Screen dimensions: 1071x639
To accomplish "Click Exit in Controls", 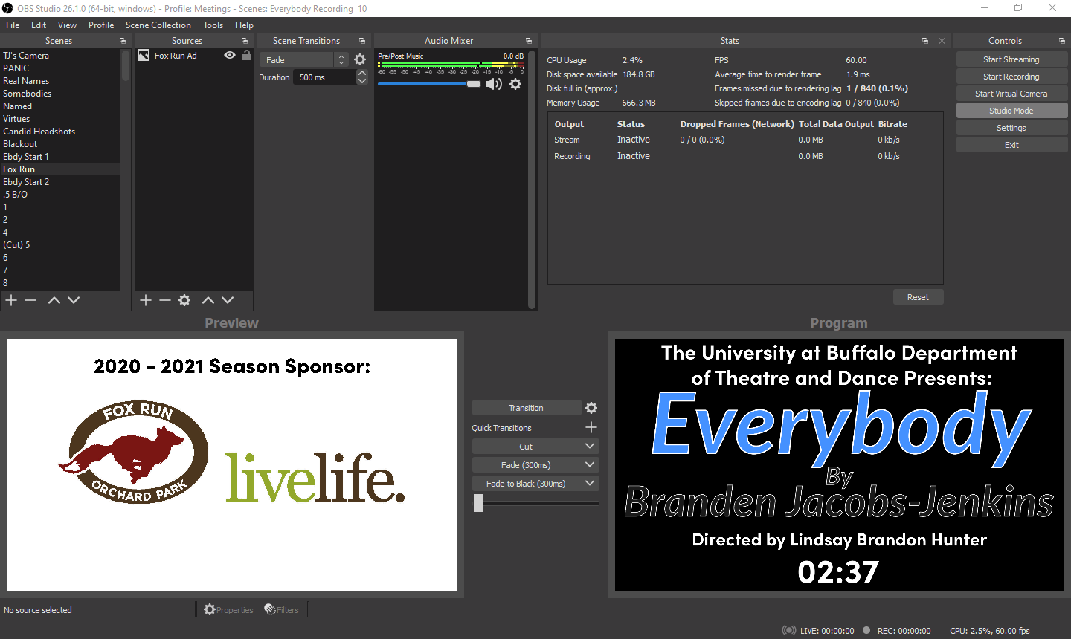I will [1011, 145].
